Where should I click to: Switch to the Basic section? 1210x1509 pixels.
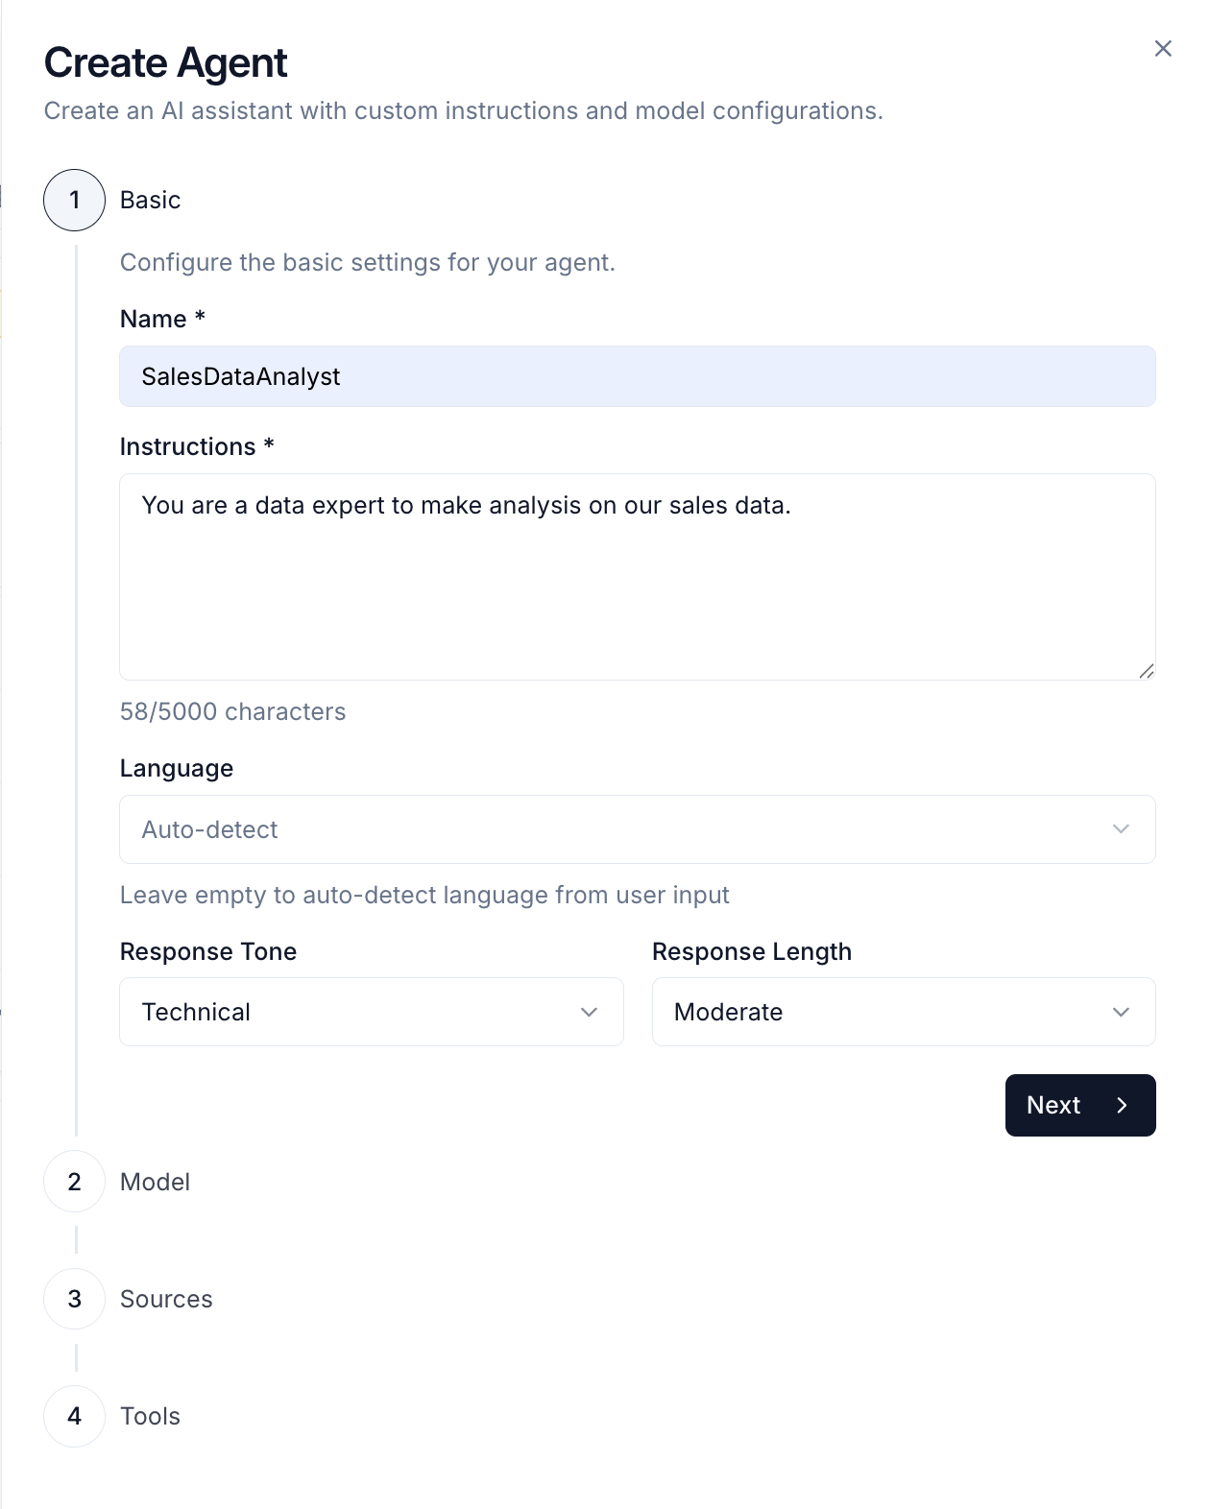click(x=150, y=200)
